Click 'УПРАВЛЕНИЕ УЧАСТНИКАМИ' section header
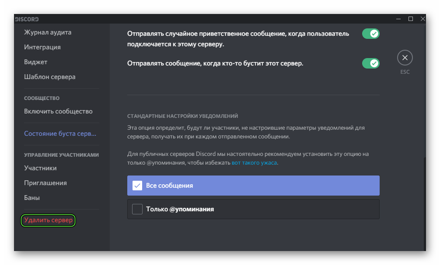Image resolution: width=440 pixels, height=265 pixels. point(62,155)
